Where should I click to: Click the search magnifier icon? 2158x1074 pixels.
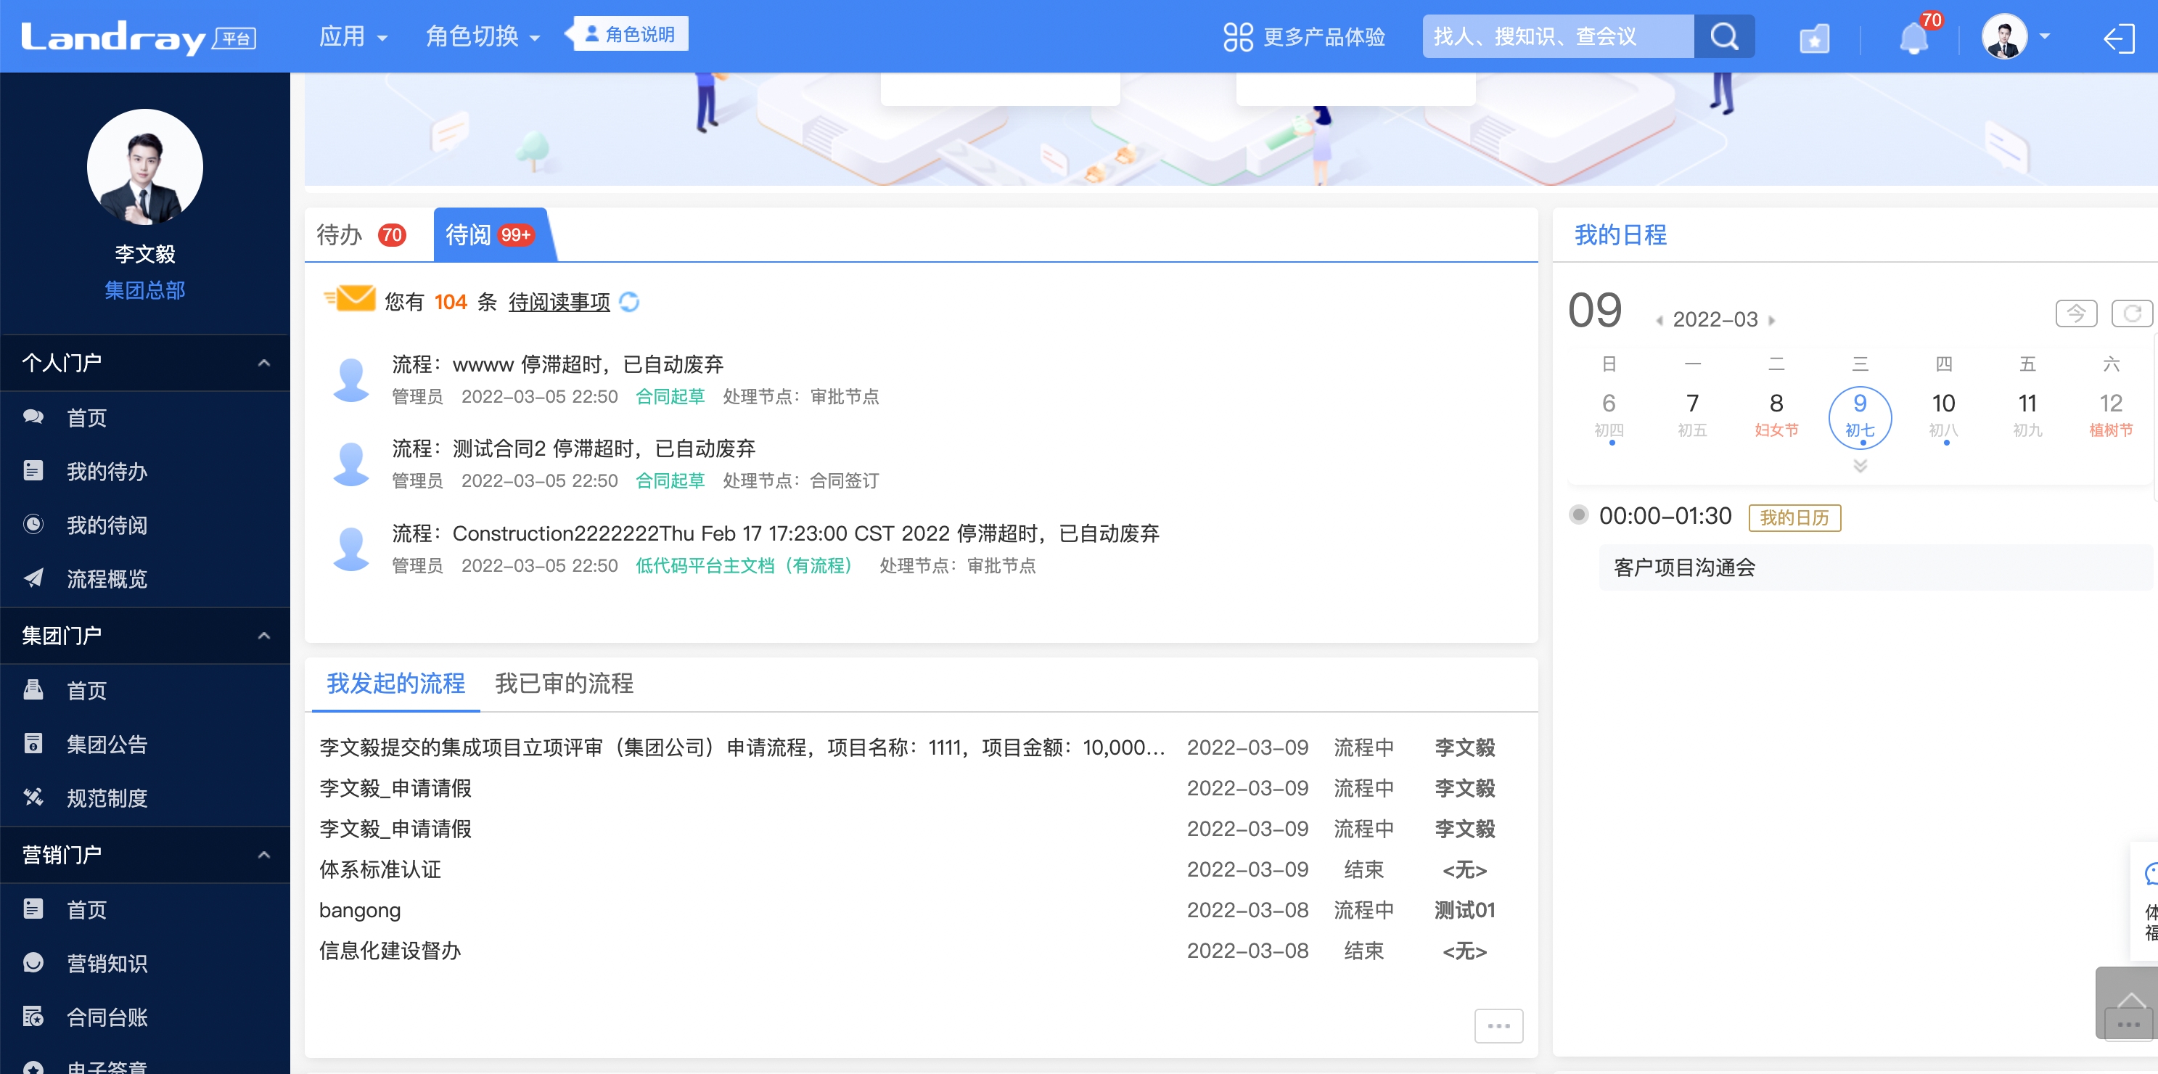coord(1723,37)
